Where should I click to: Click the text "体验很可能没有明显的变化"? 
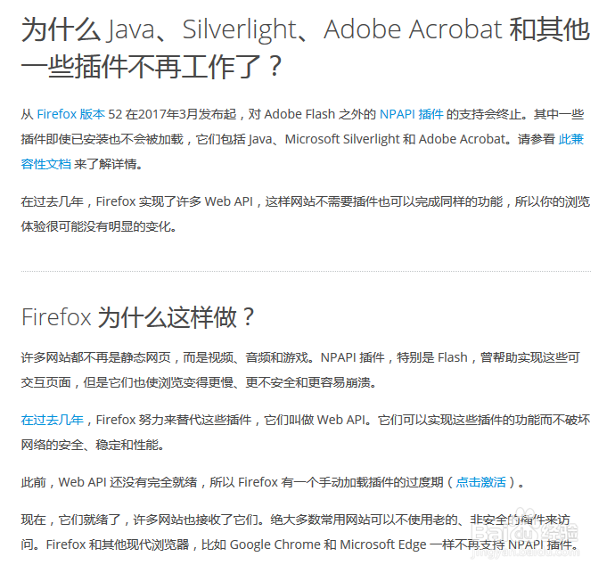(99, 226)
